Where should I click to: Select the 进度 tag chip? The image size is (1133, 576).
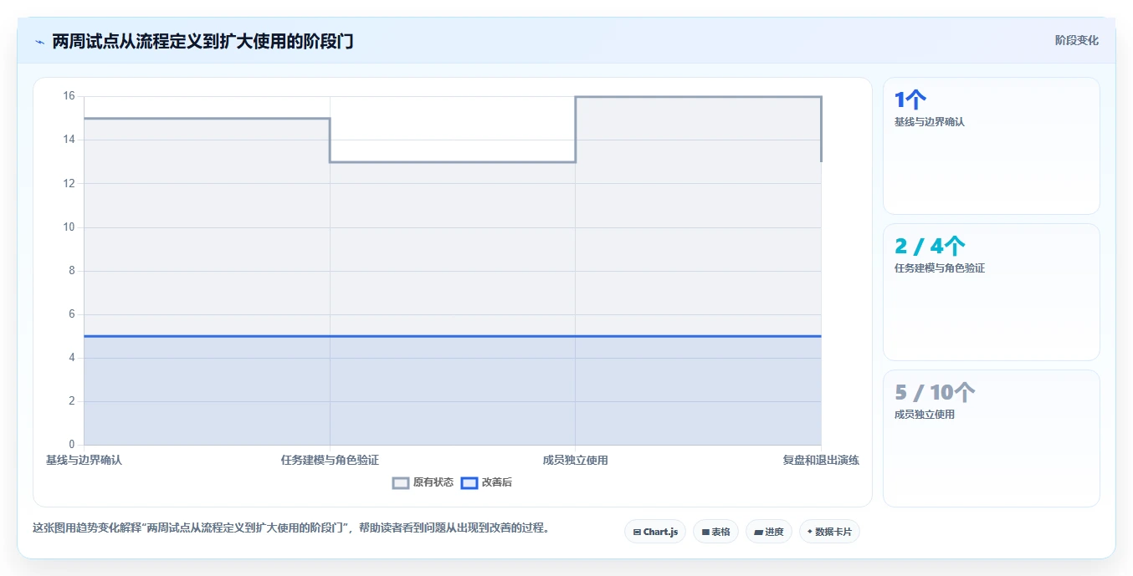[769, 532]
